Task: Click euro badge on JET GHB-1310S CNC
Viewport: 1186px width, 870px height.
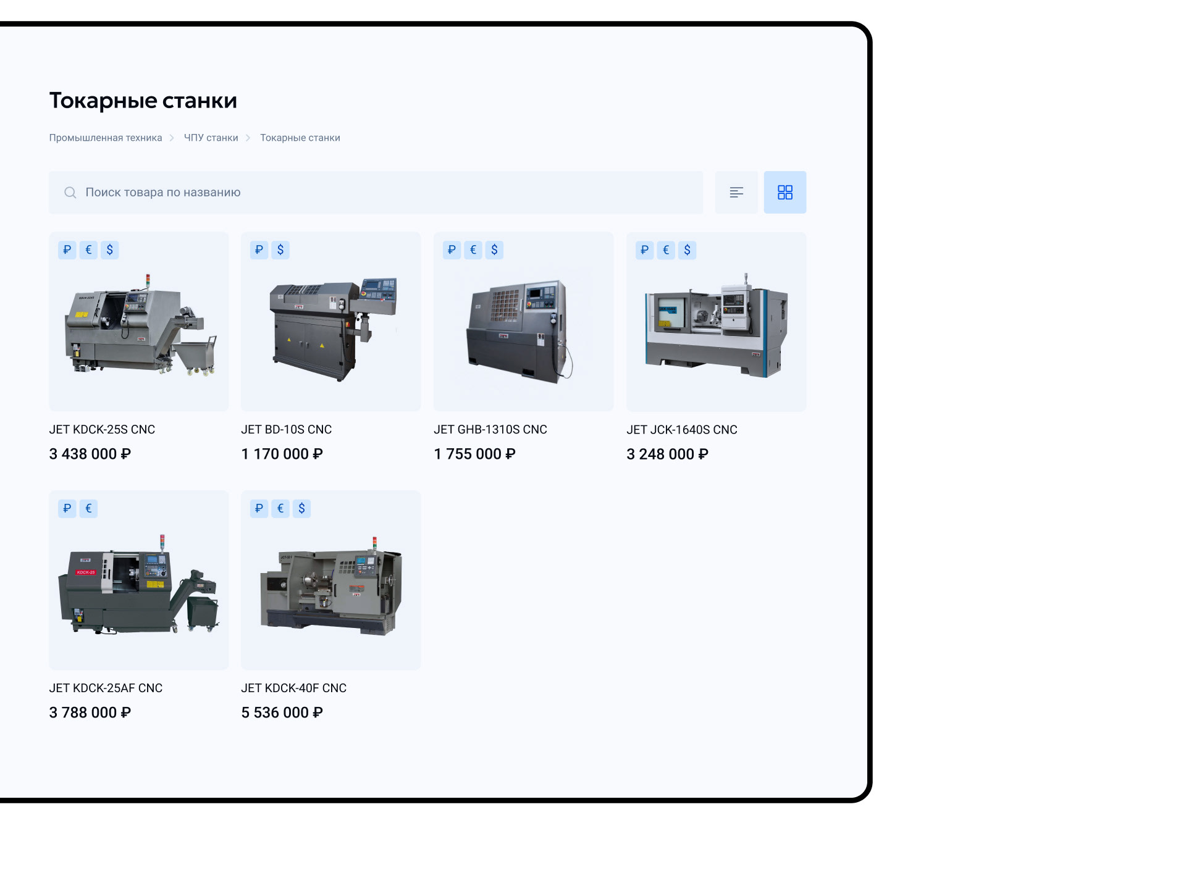Action: tap(473, 250)
